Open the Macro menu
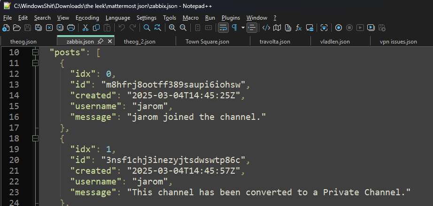This screenshot has width=433, height=206. tap(191, 18)
